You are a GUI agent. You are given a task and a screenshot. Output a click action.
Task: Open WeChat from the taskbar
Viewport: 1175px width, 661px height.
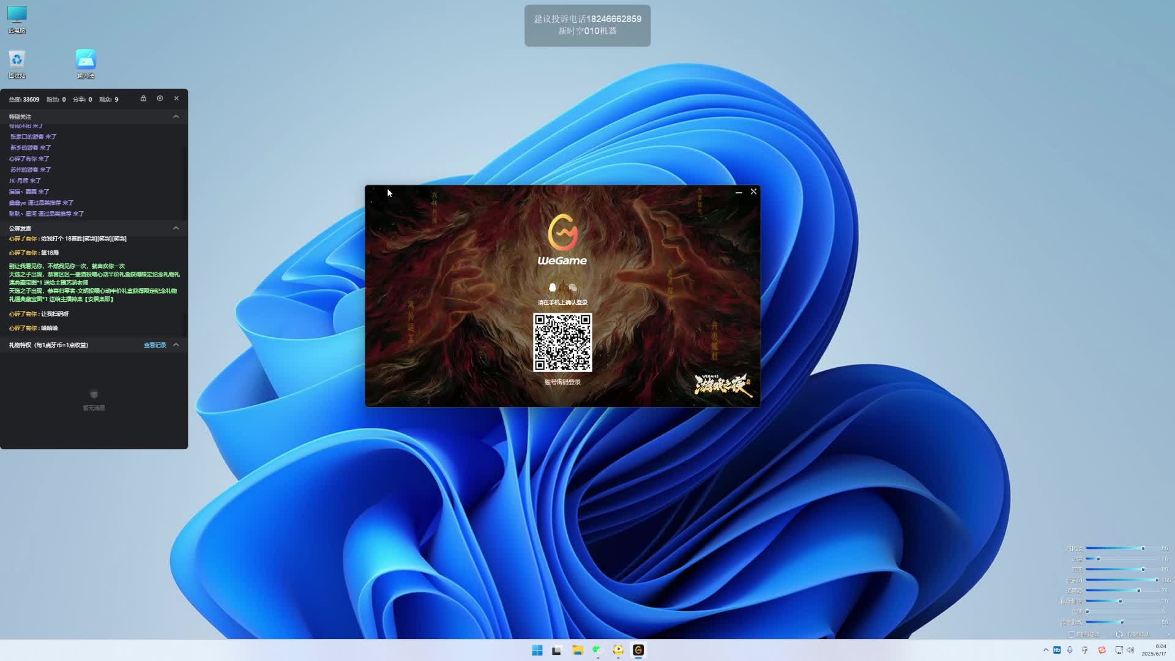[x=597, y=650]
